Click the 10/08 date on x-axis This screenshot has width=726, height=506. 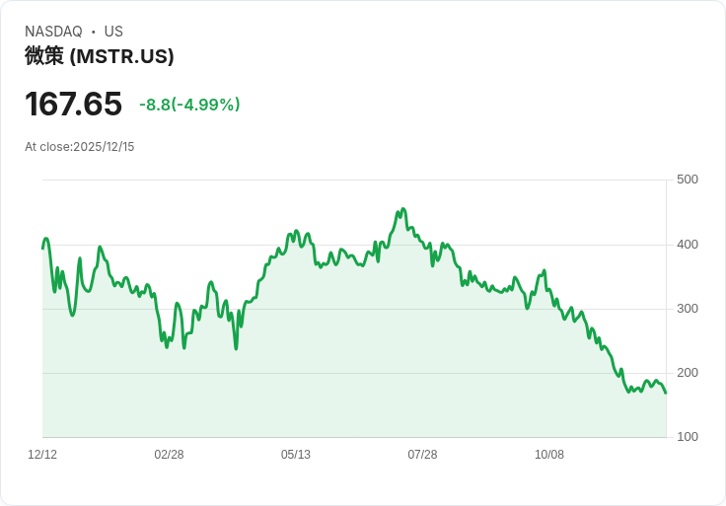[549, 455]
